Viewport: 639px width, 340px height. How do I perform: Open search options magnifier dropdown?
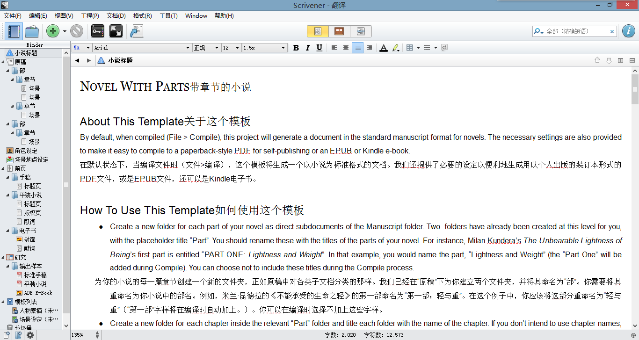coord(538,31)
